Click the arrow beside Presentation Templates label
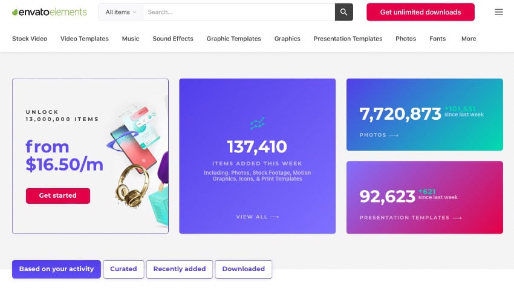 [457, 218]
